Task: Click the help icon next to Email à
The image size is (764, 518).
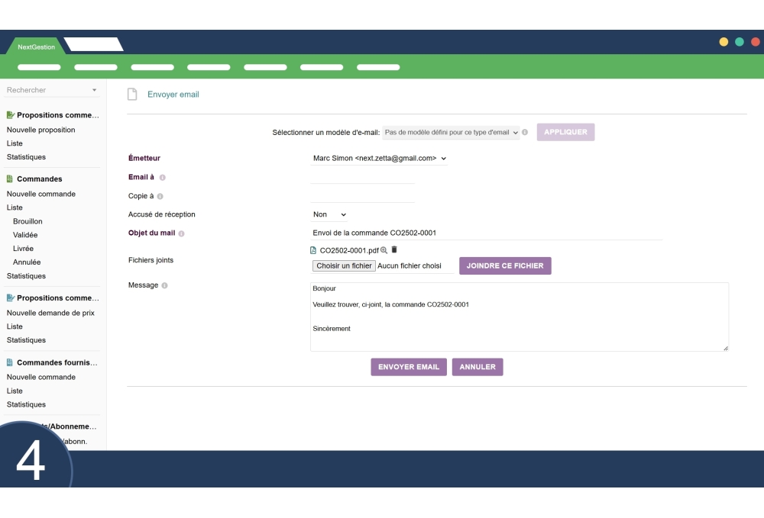Action: [x=163, y=177]
